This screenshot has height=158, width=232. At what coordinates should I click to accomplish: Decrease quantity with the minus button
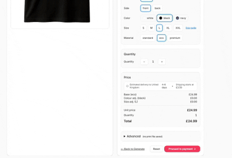(x=144, y=62)
